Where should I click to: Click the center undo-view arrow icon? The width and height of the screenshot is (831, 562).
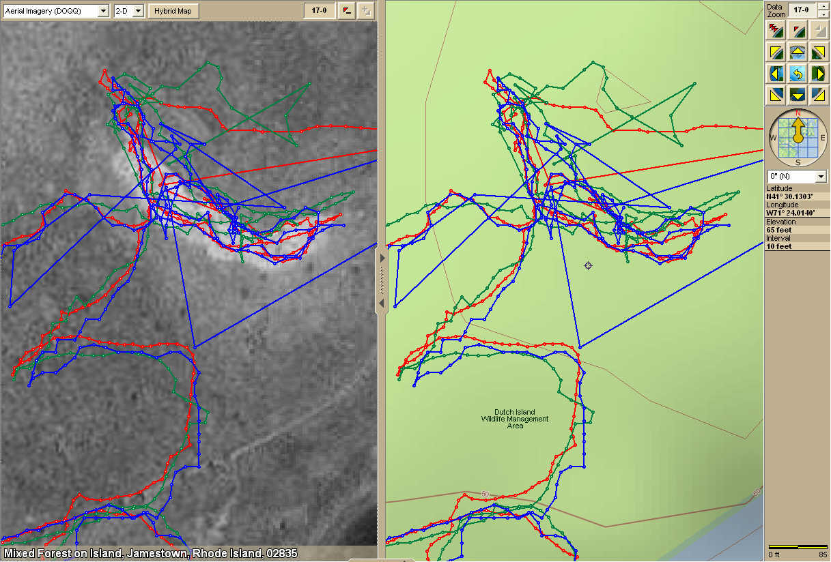pos(796,73)
